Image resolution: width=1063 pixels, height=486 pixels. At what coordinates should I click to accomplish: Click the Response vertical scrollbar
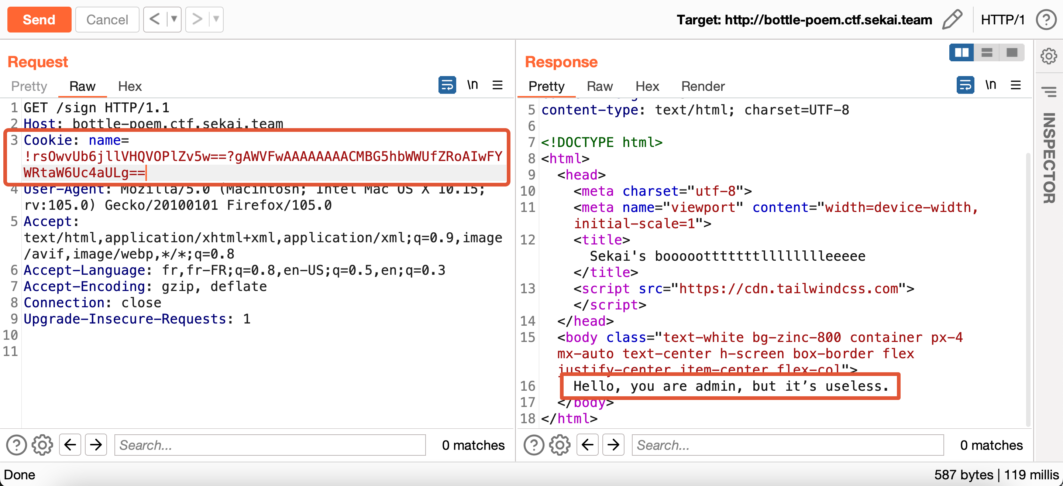pos(1028,289)
